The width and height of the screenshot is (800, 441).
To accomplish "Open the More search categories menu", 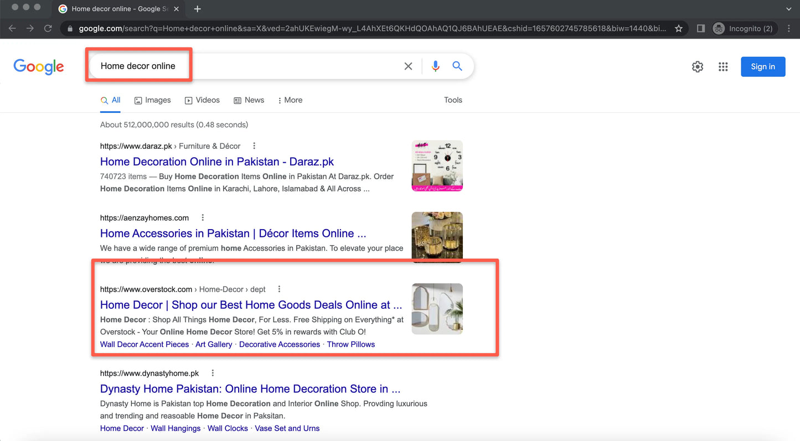I will [290, 100].
